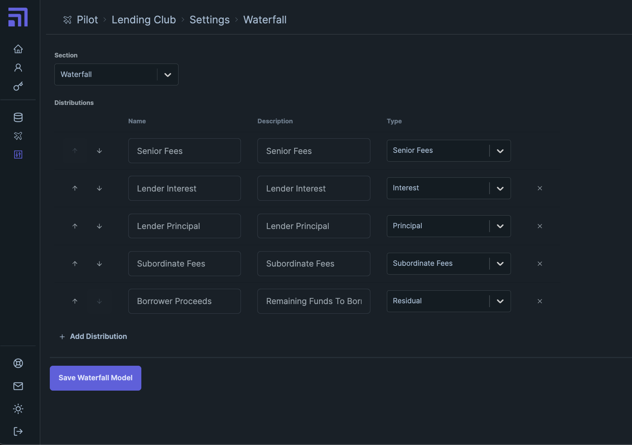Viewport: 632px width, 445px height.
Task: Go to Lending Club in the breadcrumb
Action: click(x=144, y=20)
